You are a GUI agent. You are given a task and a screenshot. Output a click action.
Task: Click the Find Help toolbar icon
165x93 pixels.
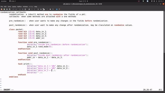(60, 9)
